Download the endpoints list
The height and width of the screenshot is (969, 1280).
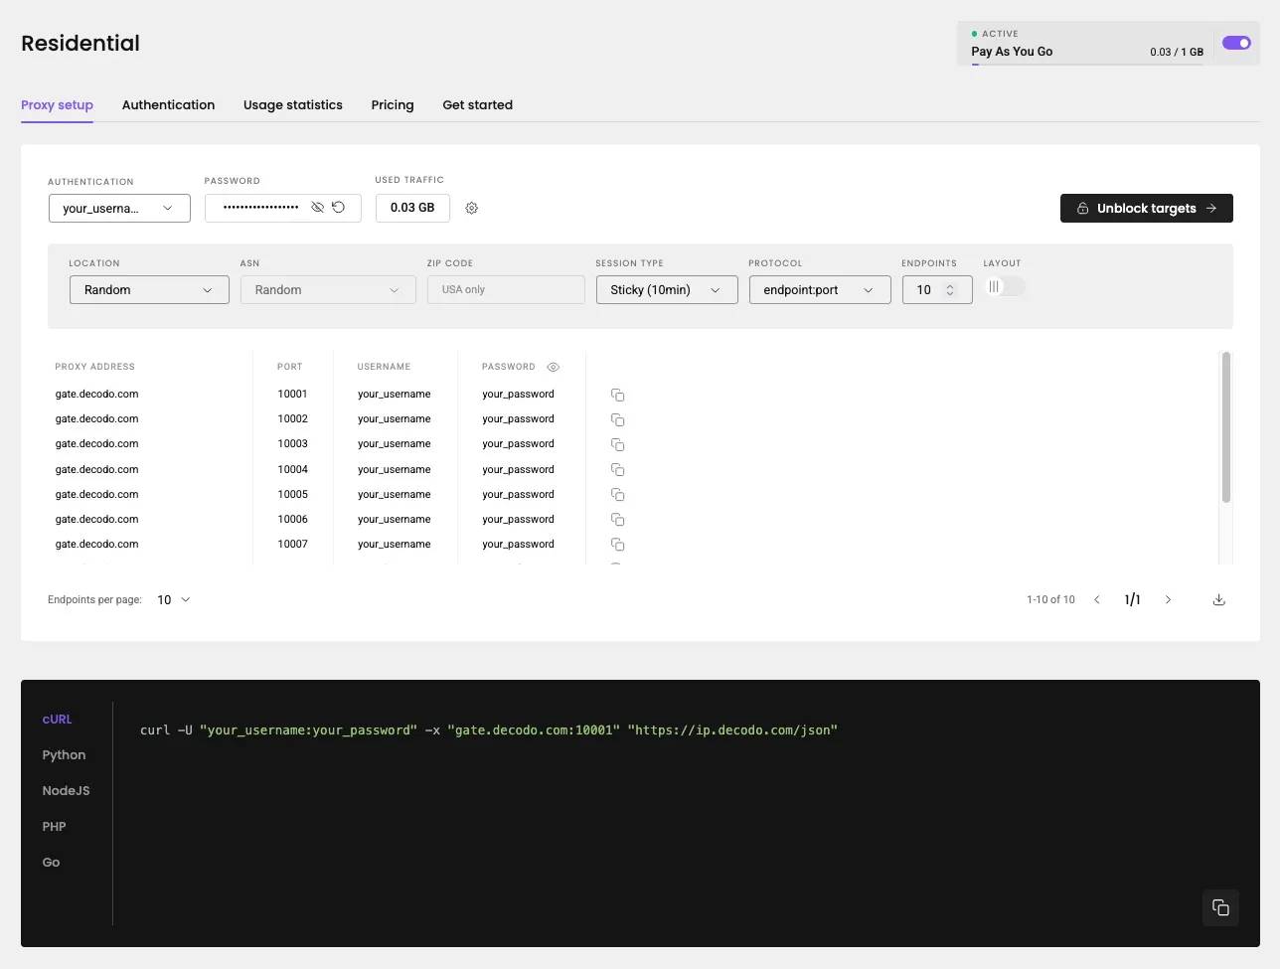1219,600
